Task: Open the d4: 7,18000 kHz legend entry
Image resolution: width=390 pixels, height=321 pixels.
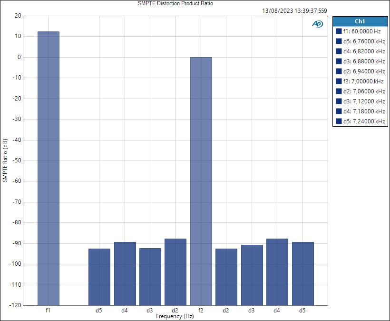Action: [359, 110]
